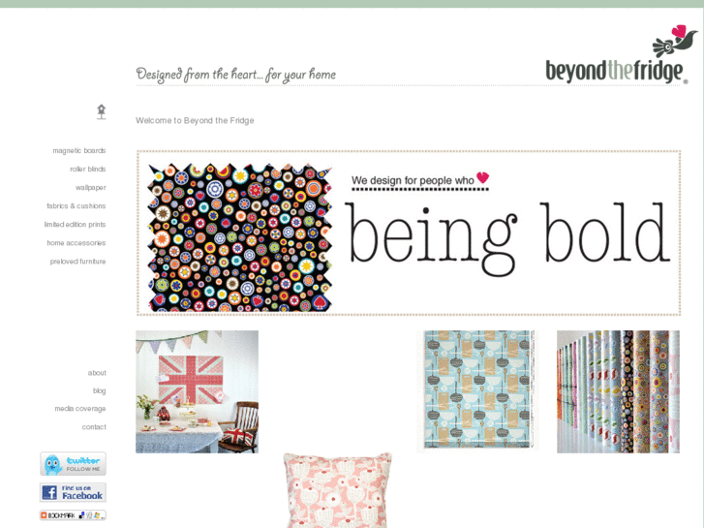Click the being bold banner text
The width and height of the screenshot is (704, 528).
(x=508, y=238)
